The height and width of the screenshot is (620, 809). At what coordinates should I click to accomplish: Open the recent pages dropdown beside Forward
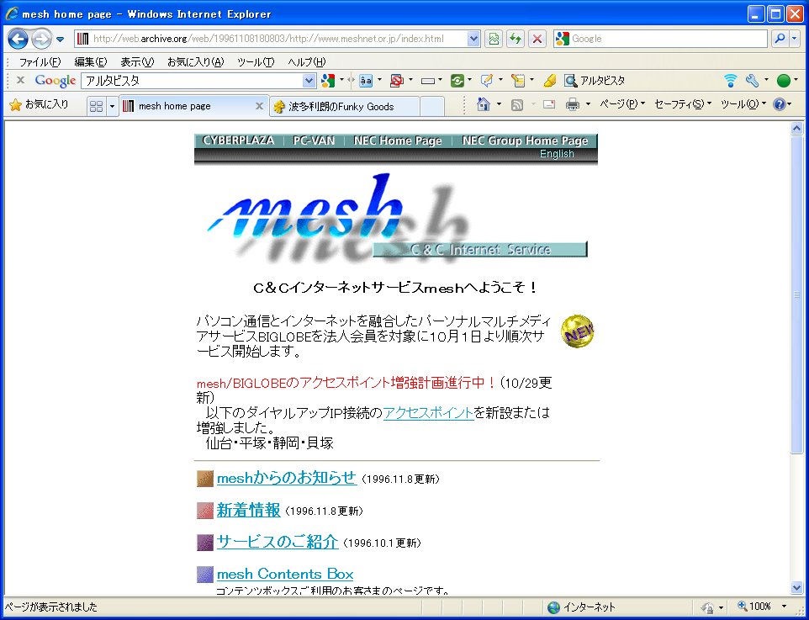(x=60, y=39)
